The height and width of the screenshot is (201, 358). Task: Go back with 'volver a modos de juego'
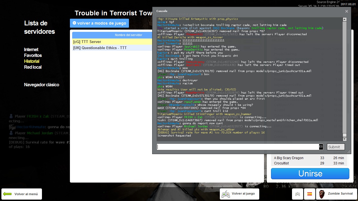click(x=99, y=23)
